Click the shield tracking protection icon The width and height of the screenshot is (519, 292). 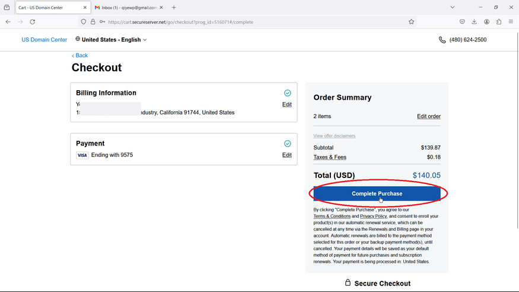pos(84,22)
